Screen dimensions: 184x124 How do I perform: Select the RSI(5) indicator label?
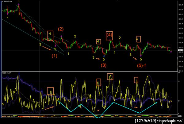[x=6, y=73]
